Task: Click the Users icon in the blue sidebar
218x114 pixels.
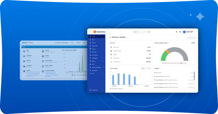Action: click(x=90, y=40)
